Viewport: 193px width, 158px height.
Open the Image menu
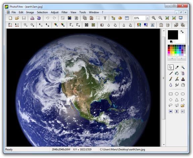(30, 12)
